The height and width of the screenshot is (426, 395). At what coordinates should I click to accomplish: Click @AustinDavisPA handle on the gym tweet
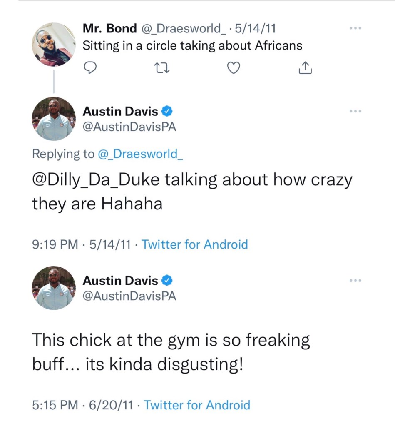129,296
